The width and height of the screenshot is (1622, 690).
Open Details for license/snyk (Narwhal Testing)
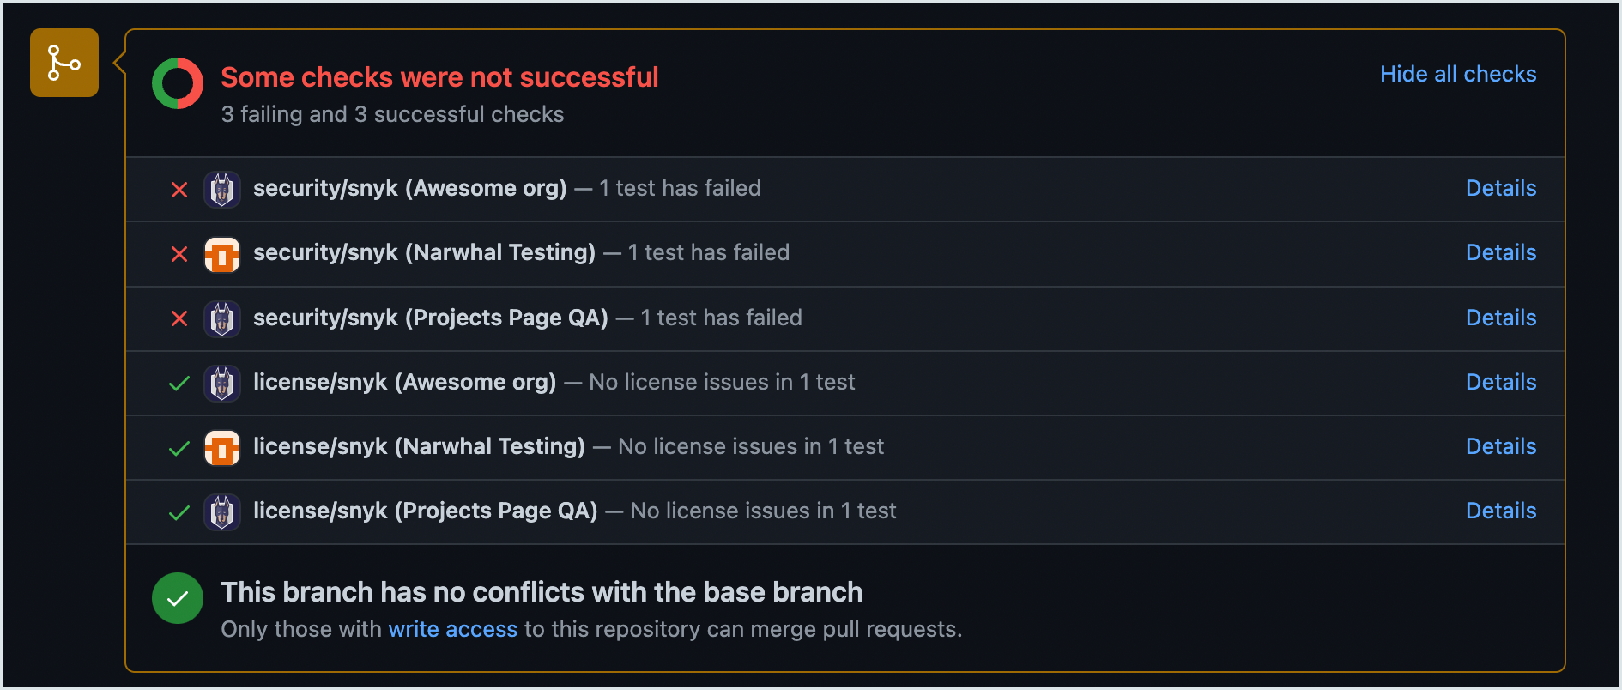1500,446
